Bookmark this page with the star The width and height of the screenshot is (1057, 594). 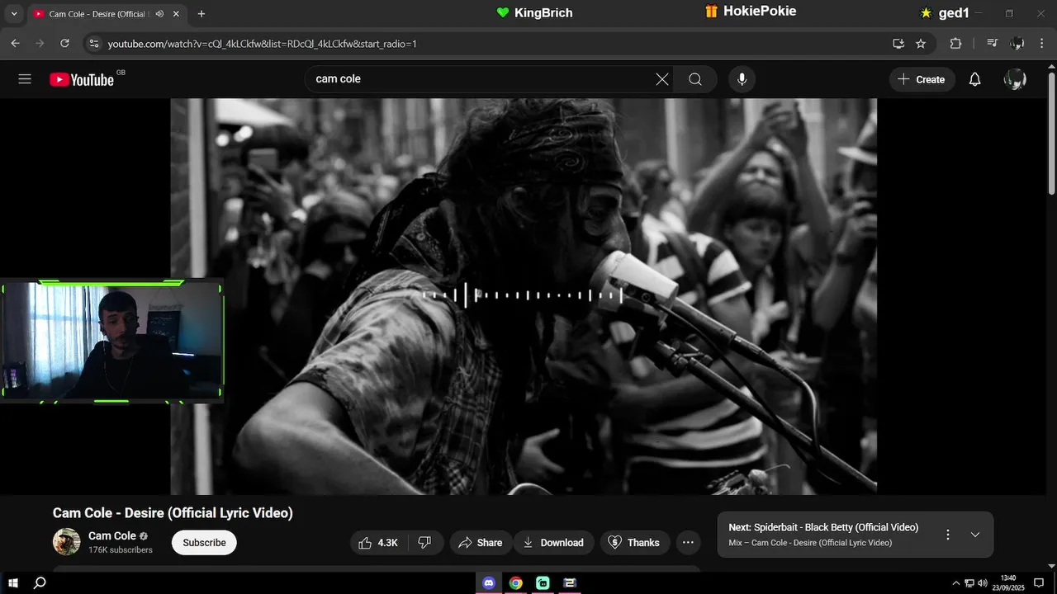click(921, 43)
